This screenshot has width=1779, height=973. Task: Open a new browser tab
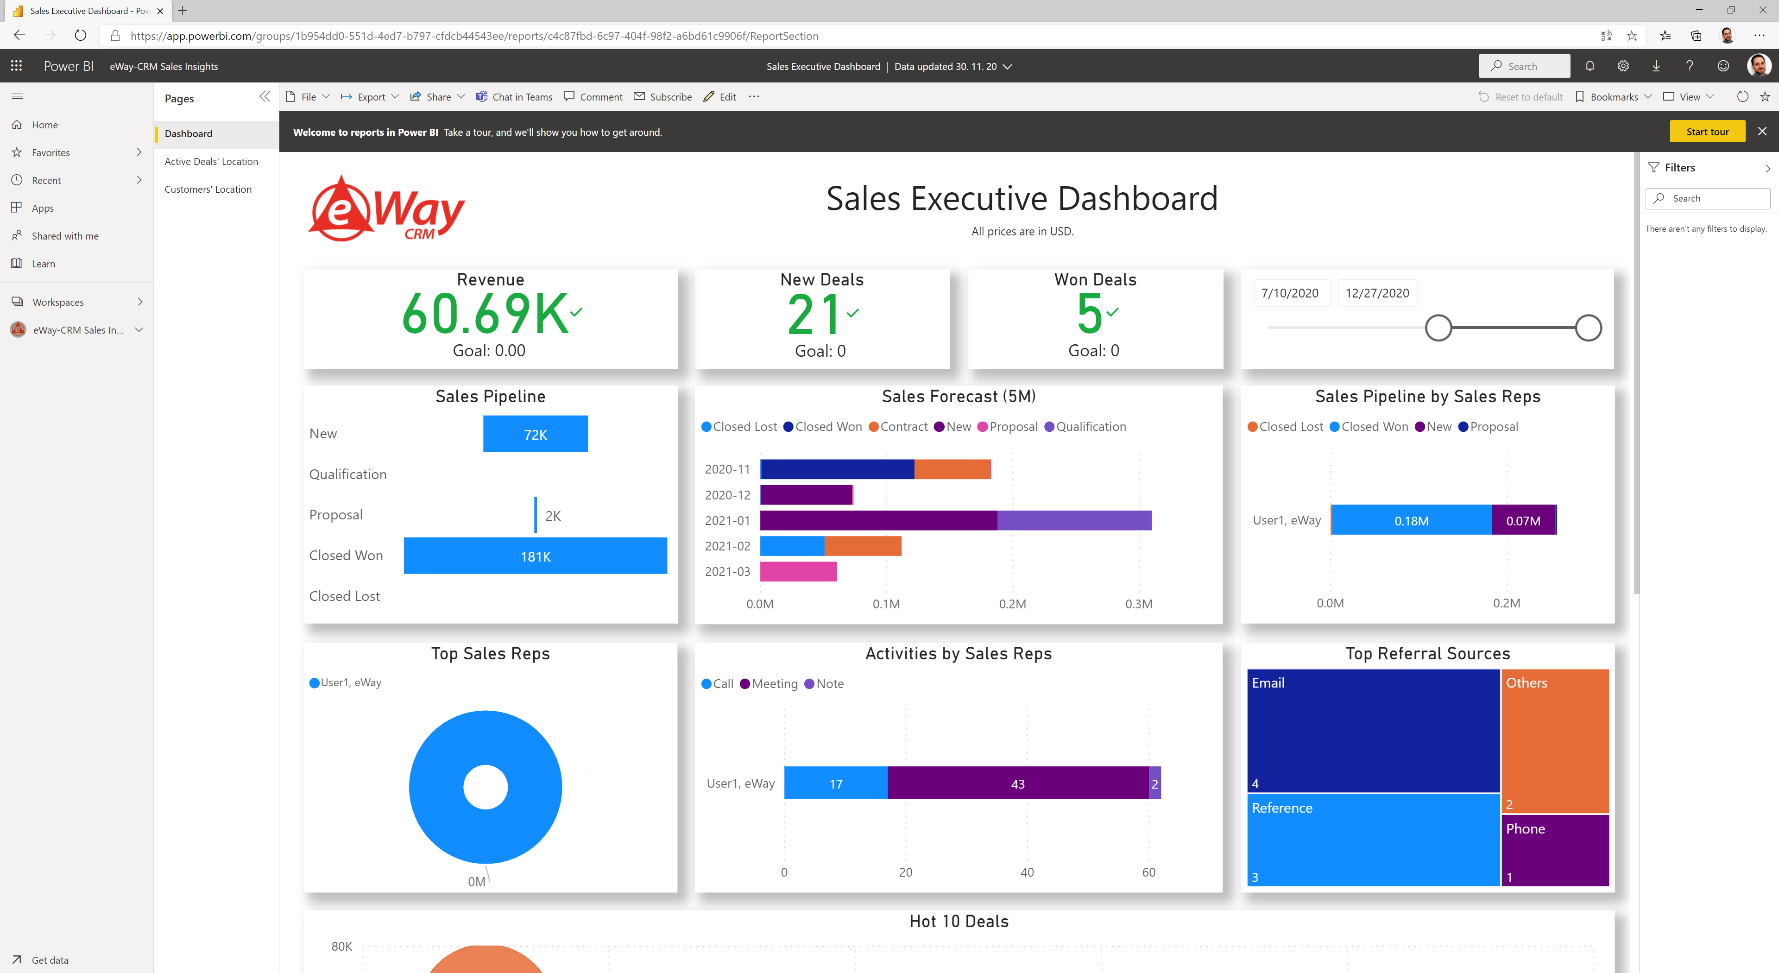(183, 10)
